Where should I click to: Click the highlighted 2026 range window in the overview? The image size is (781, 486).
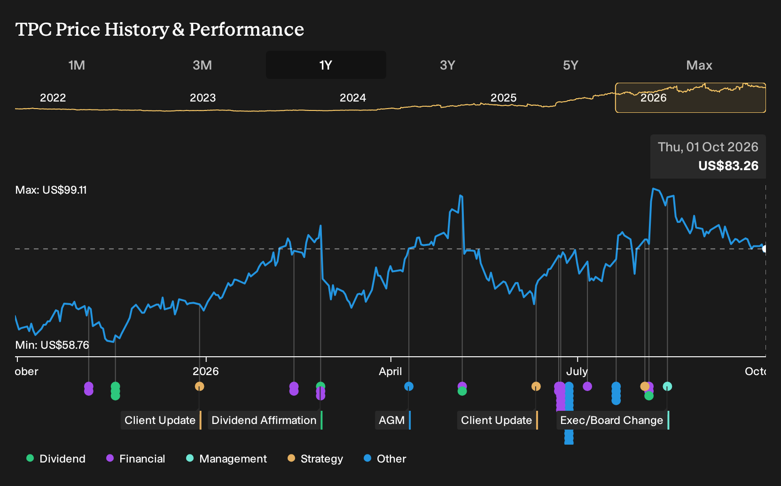coord(690,98)
